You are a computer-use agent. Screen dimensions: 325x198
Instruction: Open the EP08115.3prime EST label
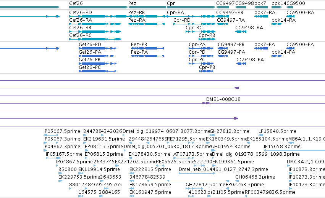103,147
